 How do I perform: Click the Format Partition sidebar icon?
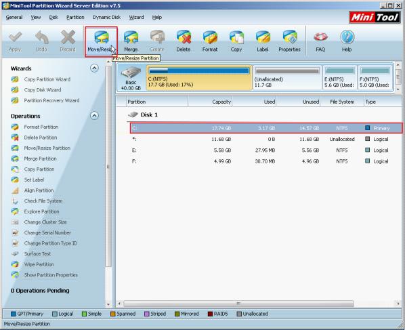tap(15, 127)
